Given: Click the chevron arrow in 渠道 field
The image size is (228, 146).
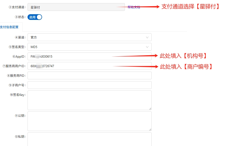Looking at the screenshot, I should (x=147, y=37).
